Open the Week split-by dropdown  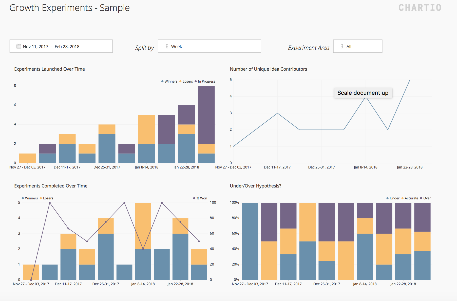pyautogui.click(x=210, y=46)
